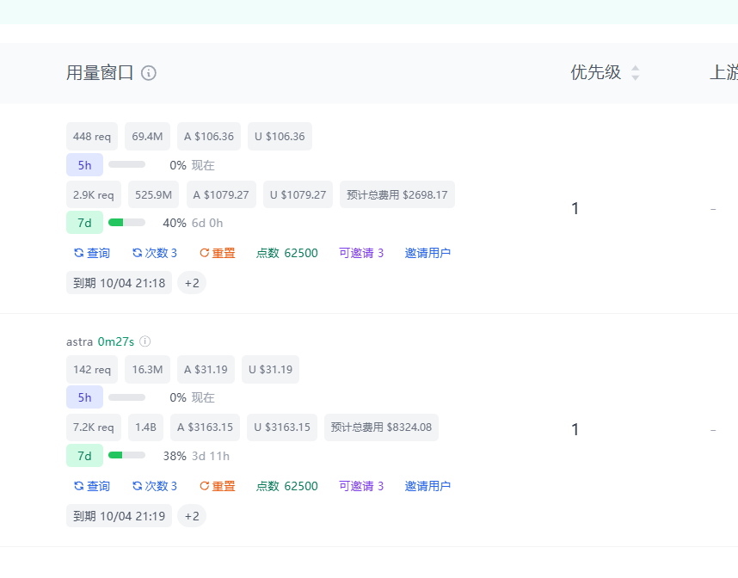738x578 pixels.
Task: Click 次数 3 in the astra row
Action: click(x=154, y=486)
